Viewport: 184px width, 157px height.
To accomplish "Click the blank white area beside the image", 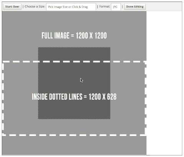I will pos(164,83).
